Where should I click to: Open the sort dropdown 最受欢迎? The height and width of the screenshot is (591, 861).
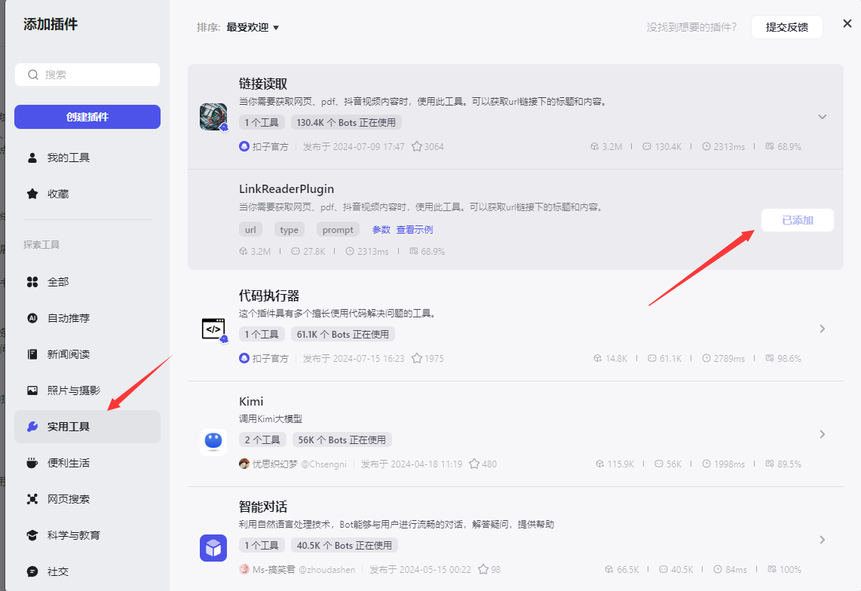(x=253, y=27)
